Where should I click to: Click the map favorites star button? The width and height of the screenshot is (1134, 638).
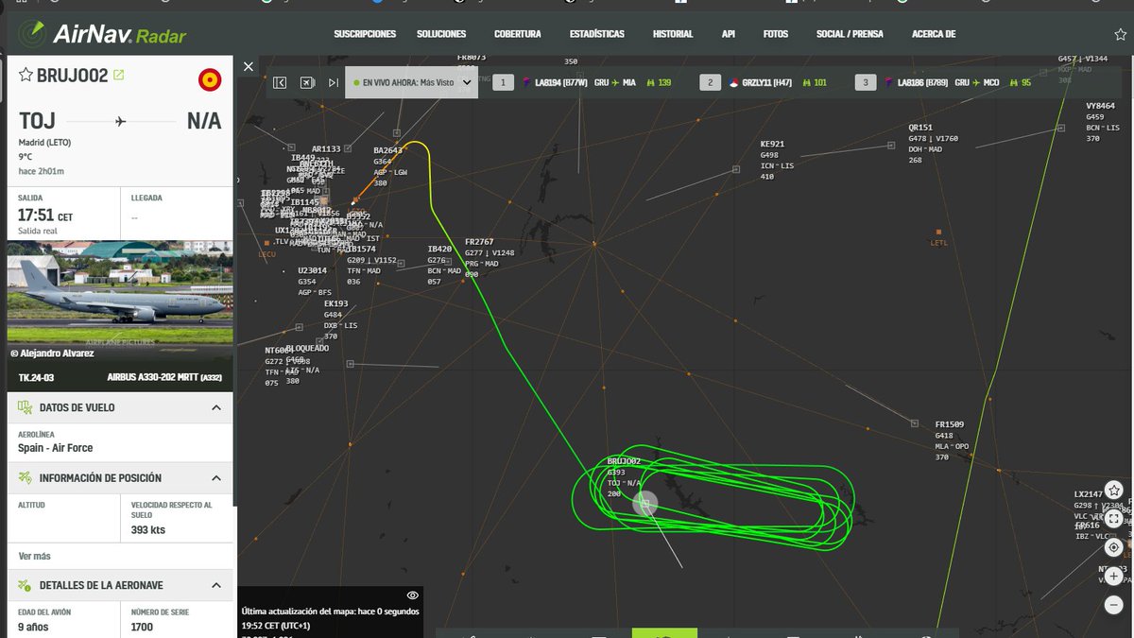click(x=1114, y=490)
